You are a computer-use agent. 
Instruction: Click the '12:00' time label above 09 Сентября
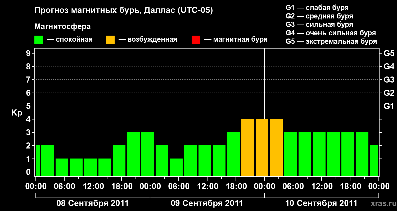(207, 186)
